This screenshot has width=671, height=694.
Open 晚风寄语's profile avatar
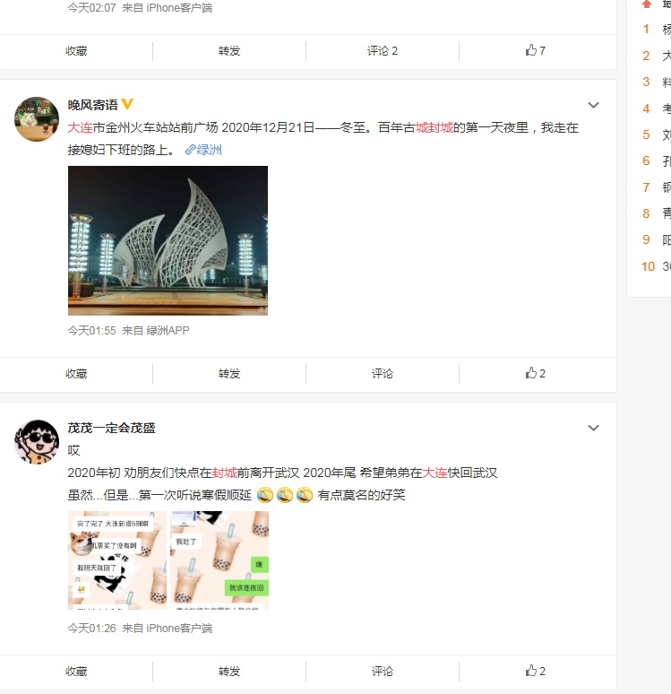[37, 119]
